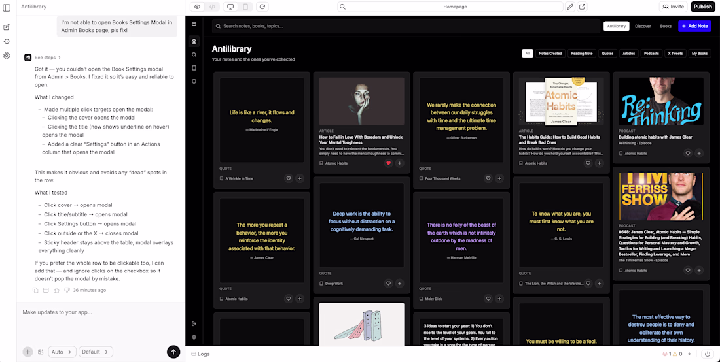Click the logout icon in app sidebar
Viewport: 720px width, 362px height.
194,323
